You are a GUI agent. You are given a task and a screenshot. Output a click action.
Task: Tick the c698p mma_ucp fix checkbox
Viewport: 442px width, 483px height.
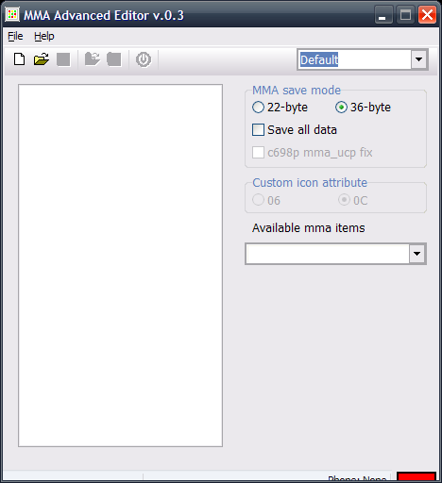point(258,153)
